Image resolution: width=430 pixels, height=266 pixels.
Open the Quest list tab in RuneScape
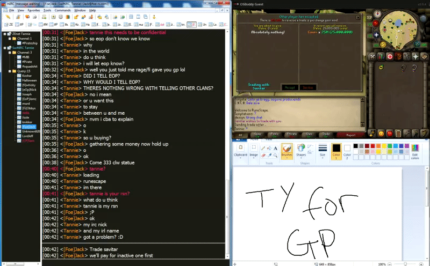[x=390, y=57]
